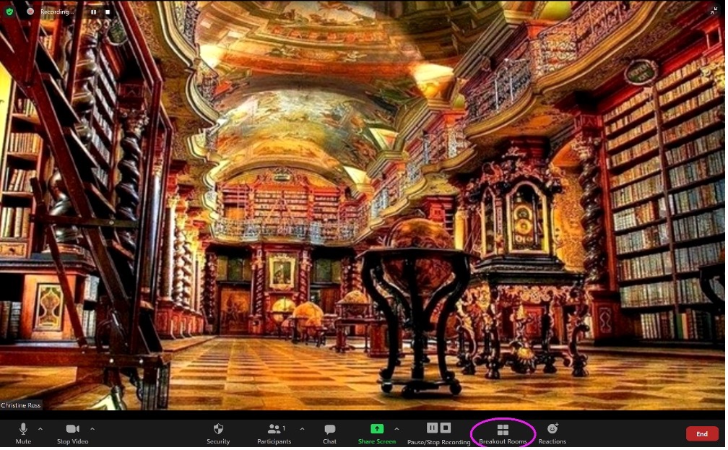Expand audio options arrow beside Mute
Viewport: 728px width, 450px height.
click(40, 429)
